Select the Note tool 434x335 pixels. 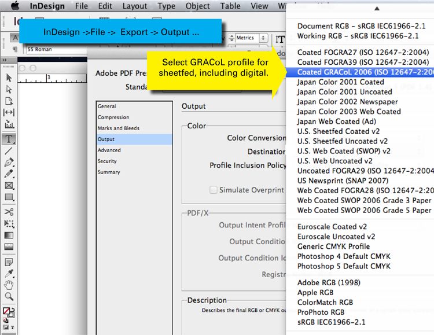(x=9, y=262)
